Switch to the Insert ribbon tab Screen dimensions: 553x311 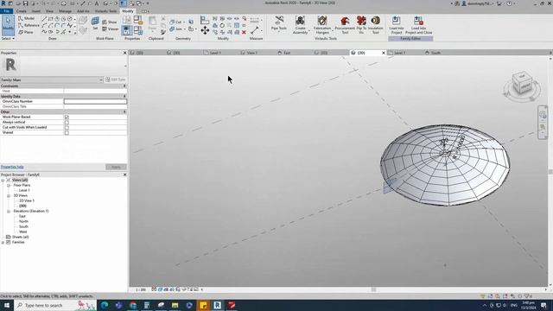(36, 11)
